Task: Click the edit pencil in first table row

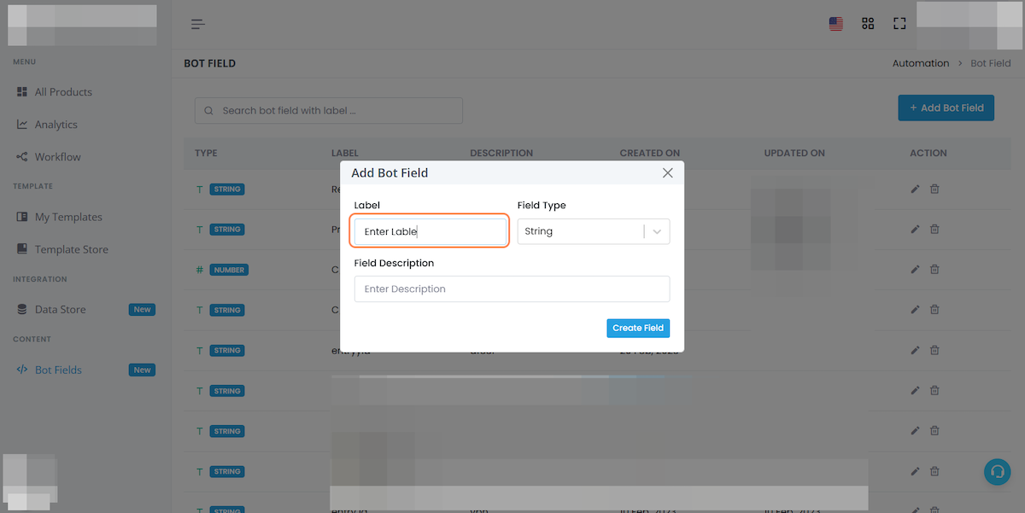Action: 915,189
